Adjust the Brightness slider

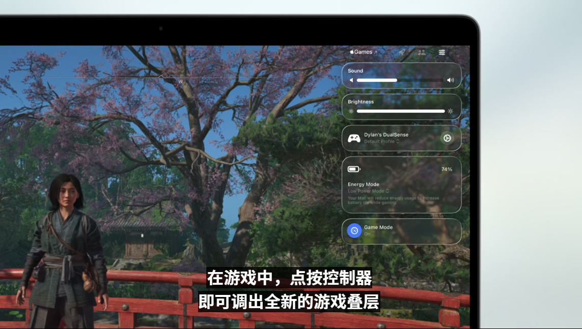coord(401,111)
